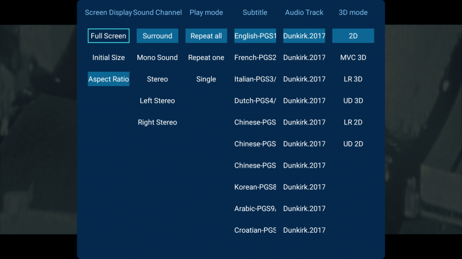Set play mode to Repeat one
Screen dimensions: 462x259
[206, 57]
